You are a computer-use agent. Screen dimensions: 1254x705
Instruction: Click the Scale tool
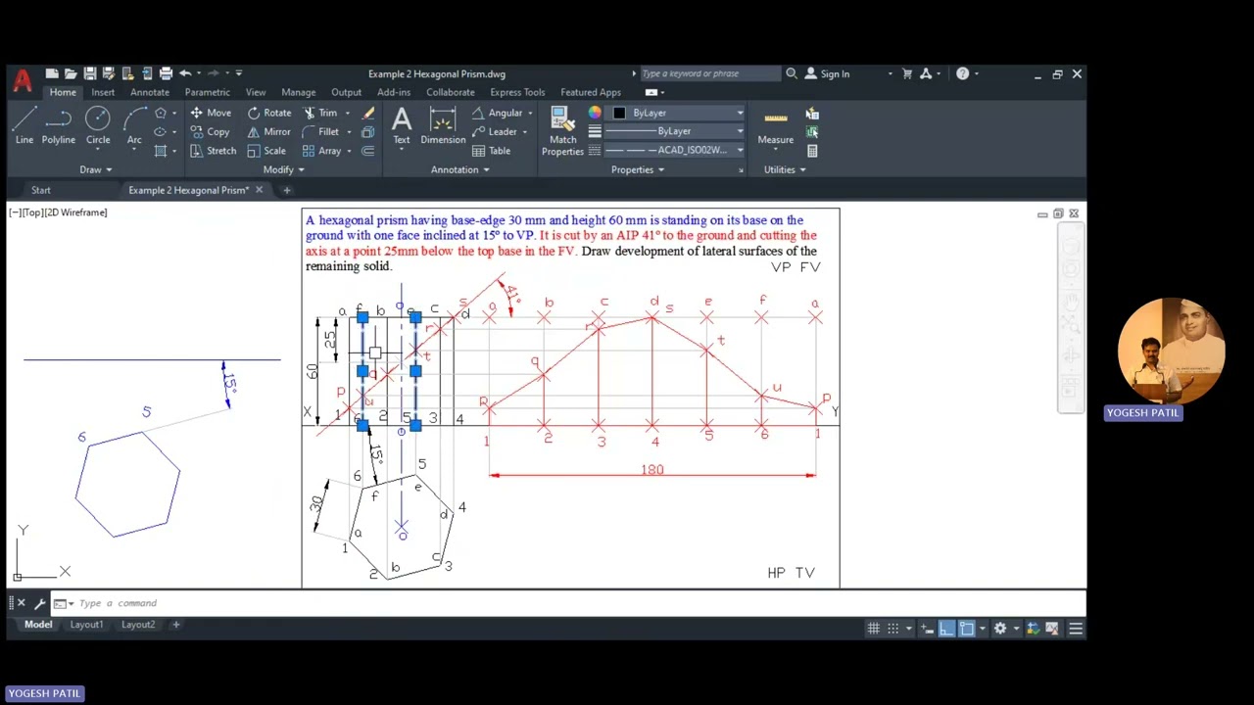pos(266,151)
